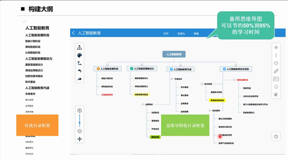Image resolution: width=288 pixels, height=162 pixels.
Task: Add an emoji marker using the smiley icon
Action: click(276, 87)
